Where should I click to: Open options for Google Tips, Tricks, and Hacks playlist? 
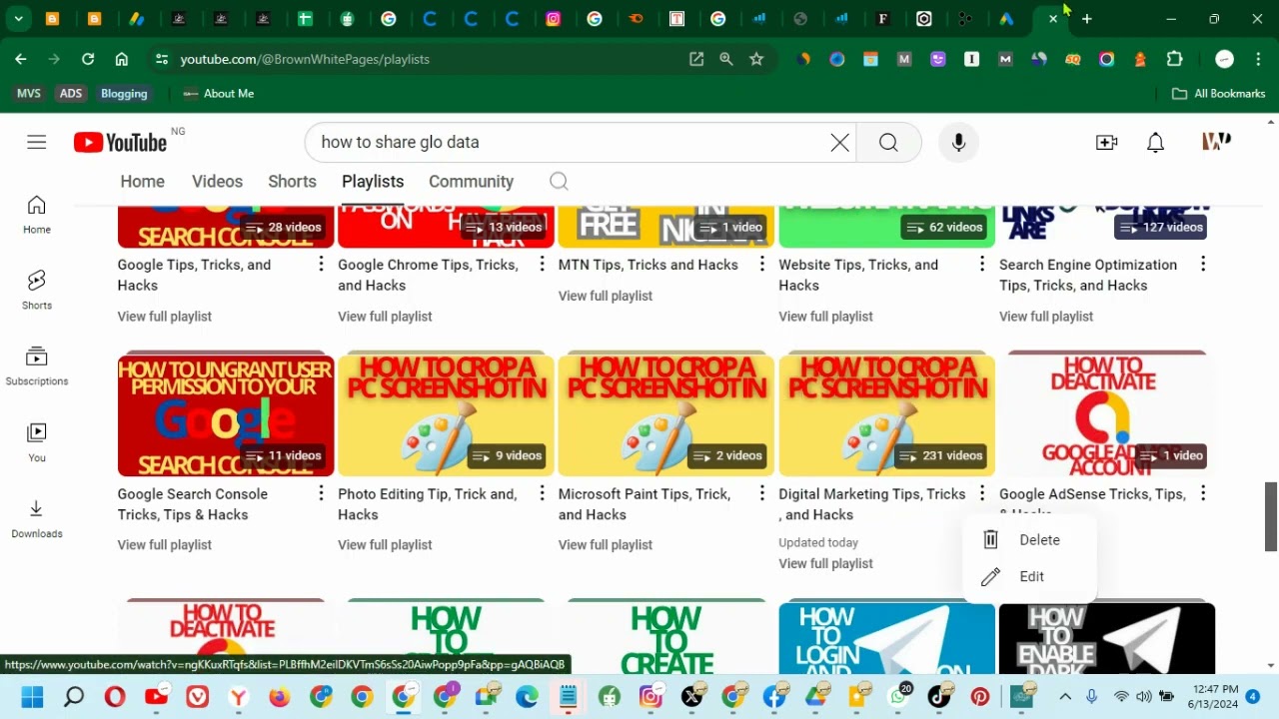321,264
